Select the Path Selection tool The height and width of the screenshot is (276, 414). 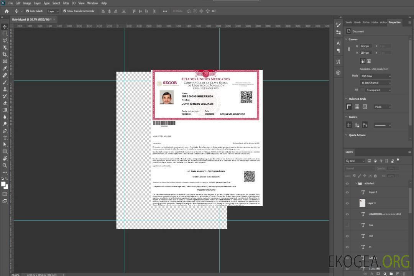pyautogui.click(x=5, y=145)
